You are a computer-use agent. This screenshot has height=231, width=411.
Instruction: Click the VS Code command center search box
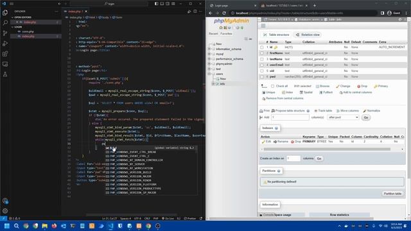click(x=109, y=4)
